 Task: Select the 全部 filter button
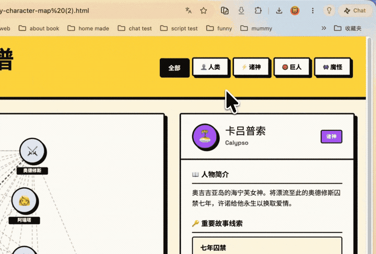pyautogui.click(x=174, y=68)
